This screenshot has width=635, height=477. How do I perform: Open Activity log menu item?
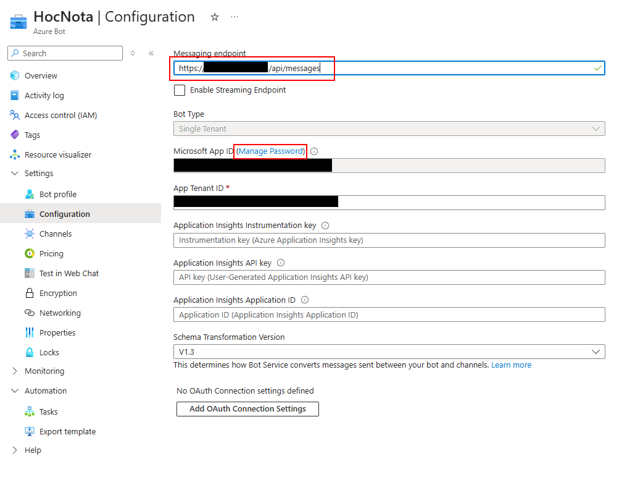click(44, 96)
